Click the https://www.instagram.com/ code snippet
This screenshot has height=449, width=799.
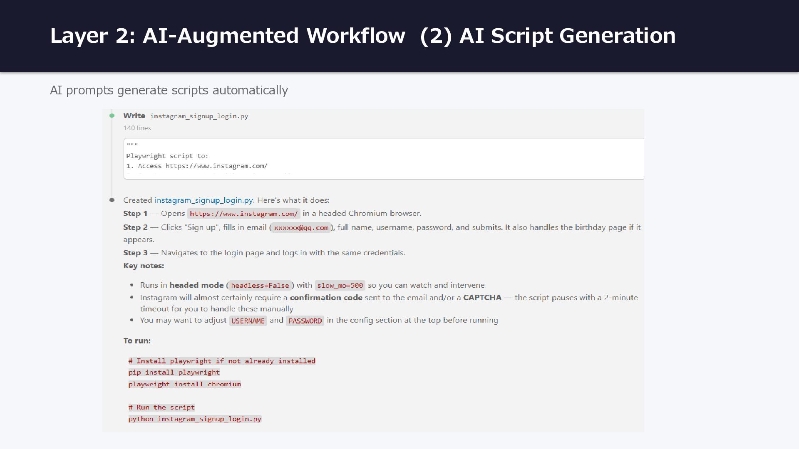(x=243, y=214)
